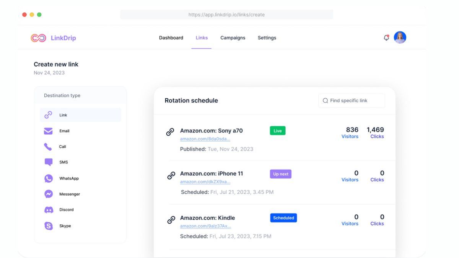Viewport: 459px width, 258px height.
Task: Open the amazon.com/8da0sda... link
Action: coord(205,139)
